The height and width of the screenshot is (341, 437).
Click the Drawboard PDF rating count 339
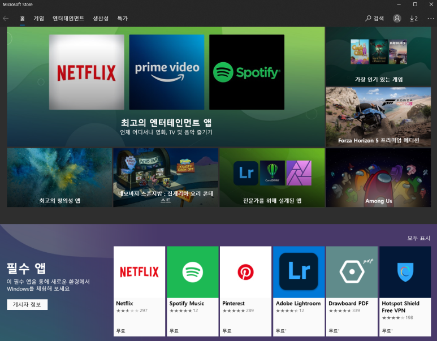click(x=356, y=310)
